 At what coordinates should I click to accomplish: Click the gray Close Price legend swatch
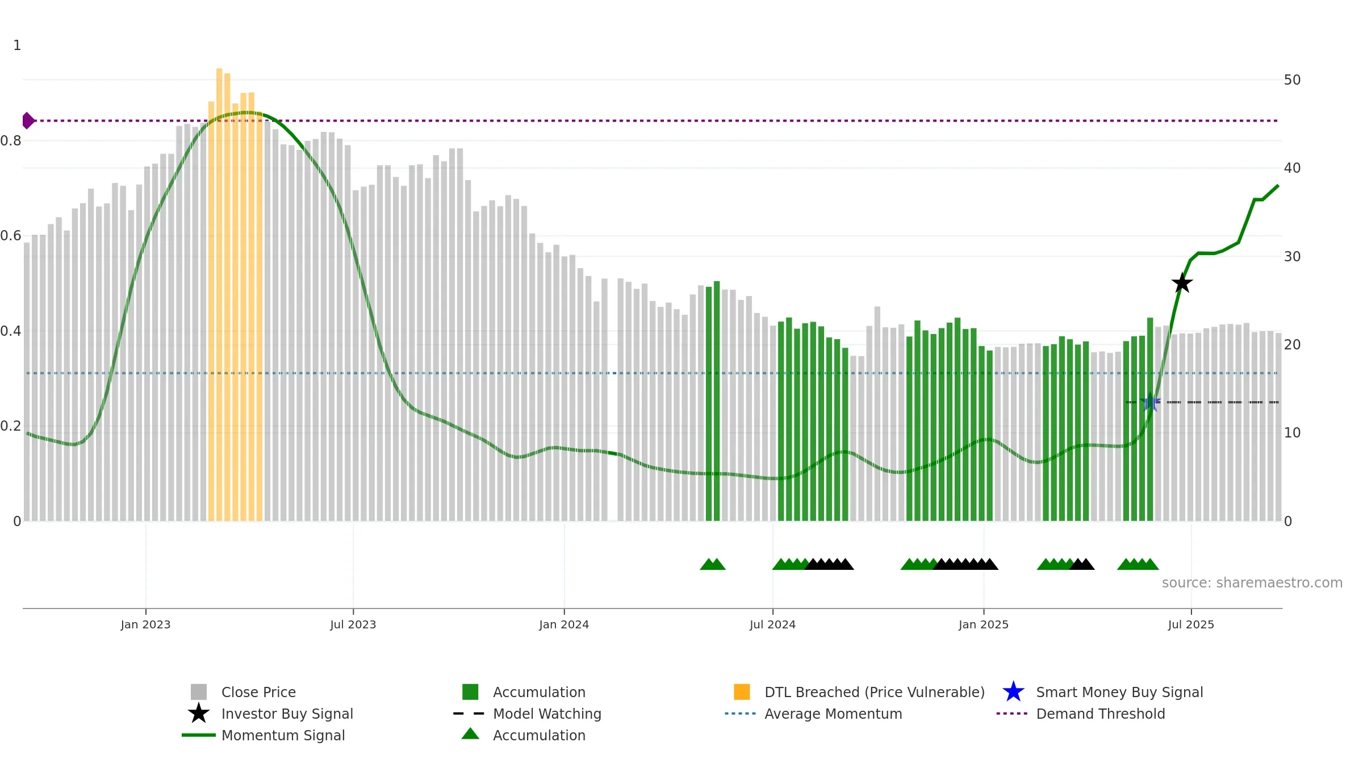(x=199, y=692)
